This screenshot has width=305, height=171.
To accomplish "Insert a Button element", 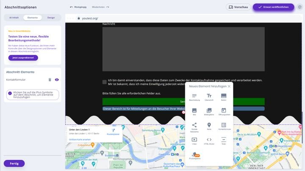I will [x=224, y=97].
